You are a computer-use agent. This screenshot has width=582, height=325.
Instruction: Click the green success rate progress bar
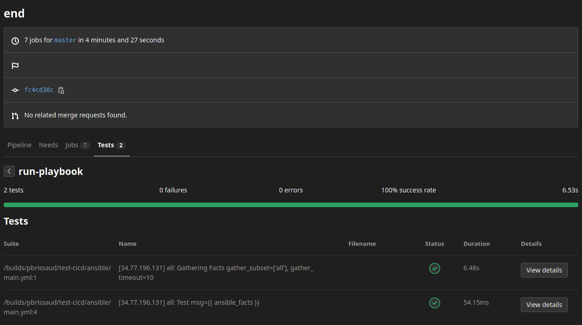pyautogui.click(x=291, y=205)
